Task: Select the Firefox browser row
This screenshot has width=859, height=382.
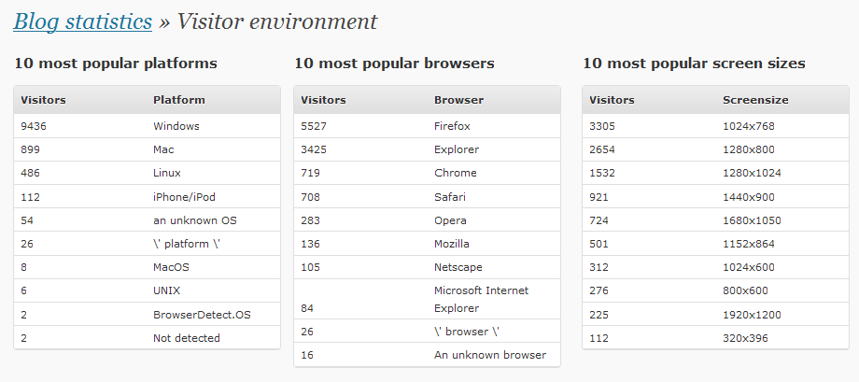Action: (x=428, y=126)
